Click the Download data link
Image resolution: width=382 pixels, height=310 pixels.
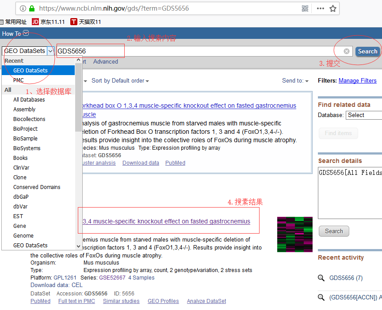point(141,163)
